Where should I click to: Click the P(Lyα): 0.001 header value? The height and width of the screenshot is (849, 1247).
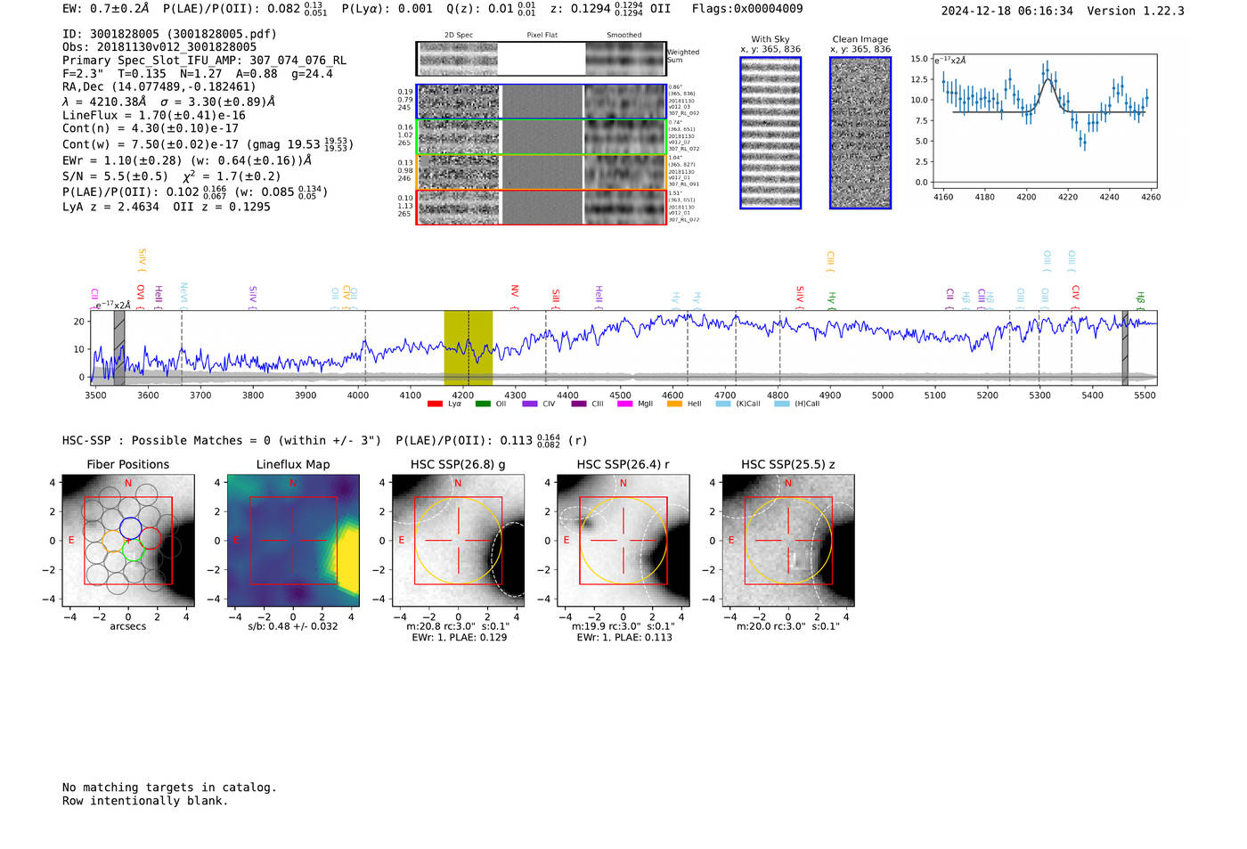pyautogui.click(x=387, y=9)
